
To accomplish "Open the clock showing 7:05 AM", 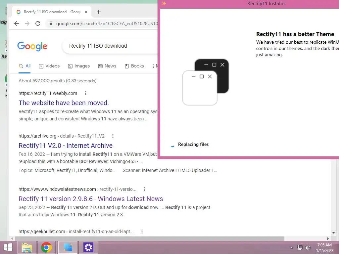I will pos(324,248).
